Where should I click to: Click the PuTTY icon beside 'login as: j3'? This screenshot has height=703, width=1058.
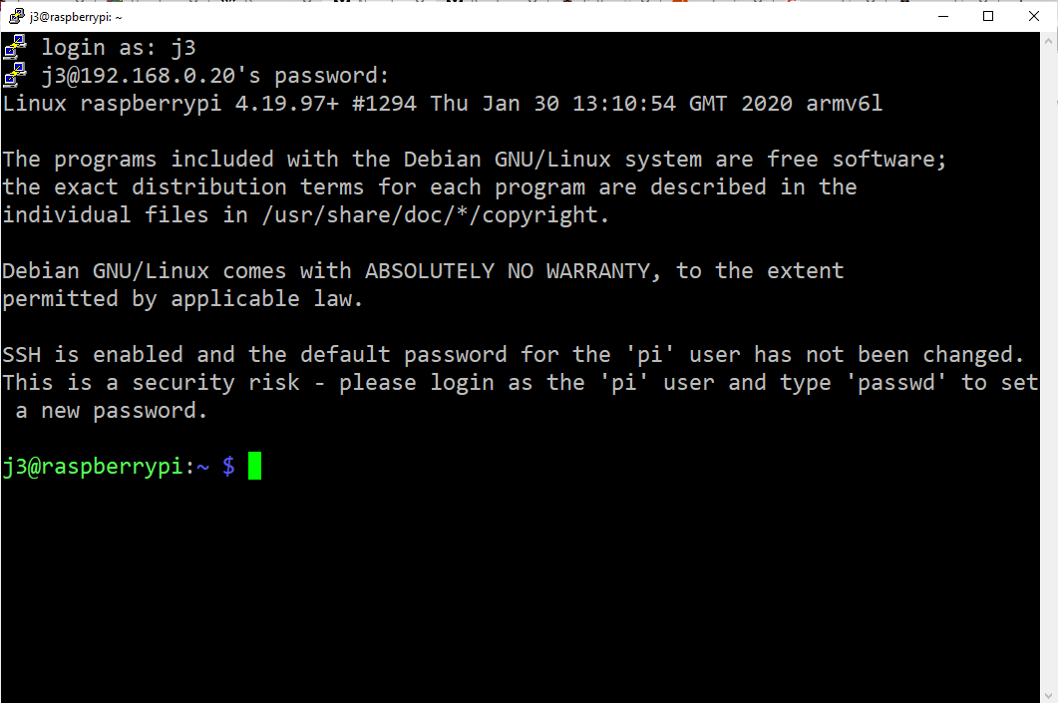(x=14, y=46)
